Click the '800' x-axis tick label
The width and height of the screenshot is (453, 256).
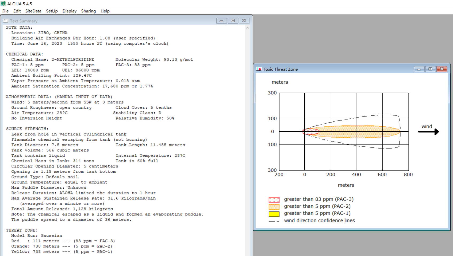pyautogui.click(x=408, y=174)
